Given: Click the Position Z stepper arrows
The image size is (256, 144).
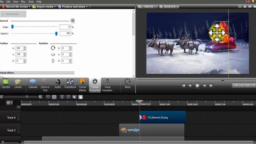Looking at the screenshot, I should click(25, 61).
